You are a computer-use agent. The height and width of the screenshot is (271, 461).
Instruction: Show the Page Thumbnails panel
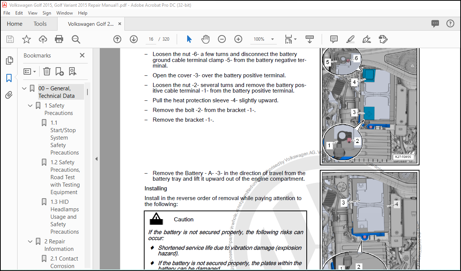[9, 60]
